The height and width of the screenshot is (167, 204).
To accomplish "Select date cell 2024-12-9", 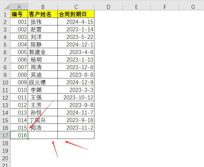I will pyautogui.click(x=76, y=82).
